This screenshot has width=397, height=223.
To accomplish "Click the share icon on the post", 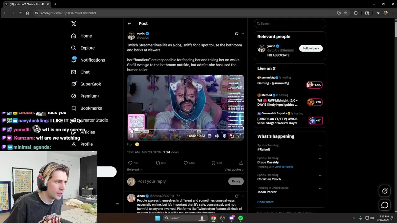I will [241, 163].
